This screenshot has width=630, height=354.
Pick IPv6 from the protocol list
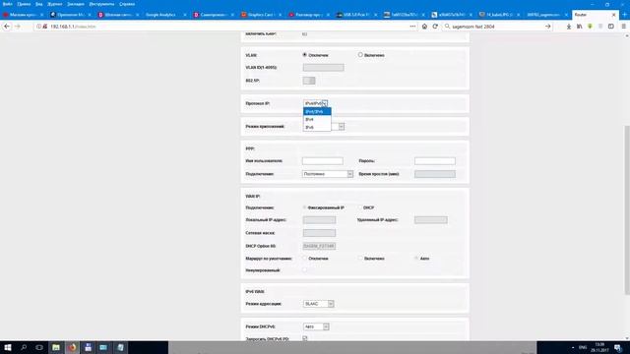point(317,127)
